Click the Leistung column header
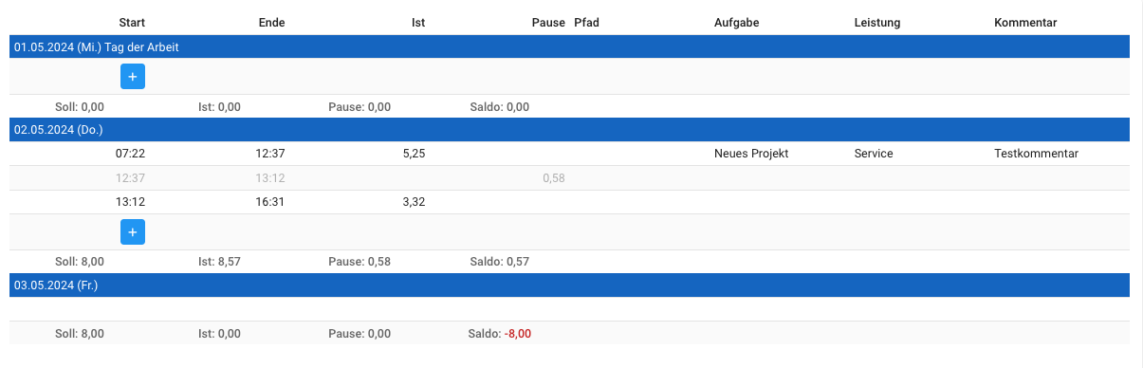Viewport: 1143px width, 368px height. click(x=877, y=22)
